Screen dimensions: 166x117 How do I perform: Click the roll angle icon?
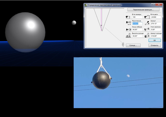[x=147, y=29]
